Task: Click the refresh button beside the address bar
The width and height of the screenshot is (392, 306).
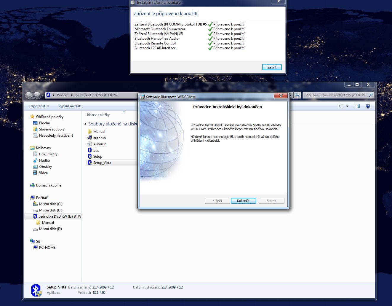Action: (297, 95)
